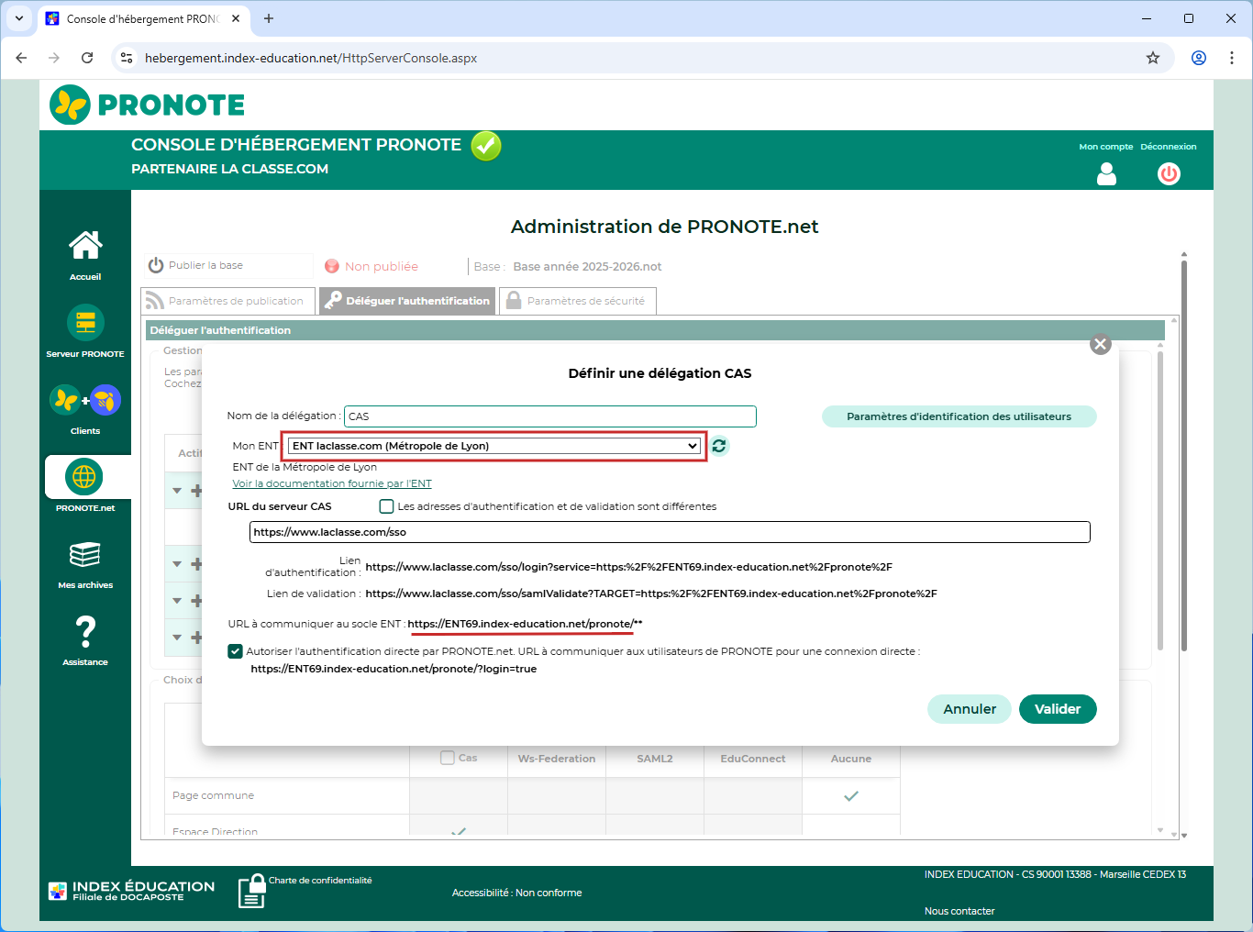Click the Charte de confidentialité icon
Screen dimensions: 1253x932
251,892
